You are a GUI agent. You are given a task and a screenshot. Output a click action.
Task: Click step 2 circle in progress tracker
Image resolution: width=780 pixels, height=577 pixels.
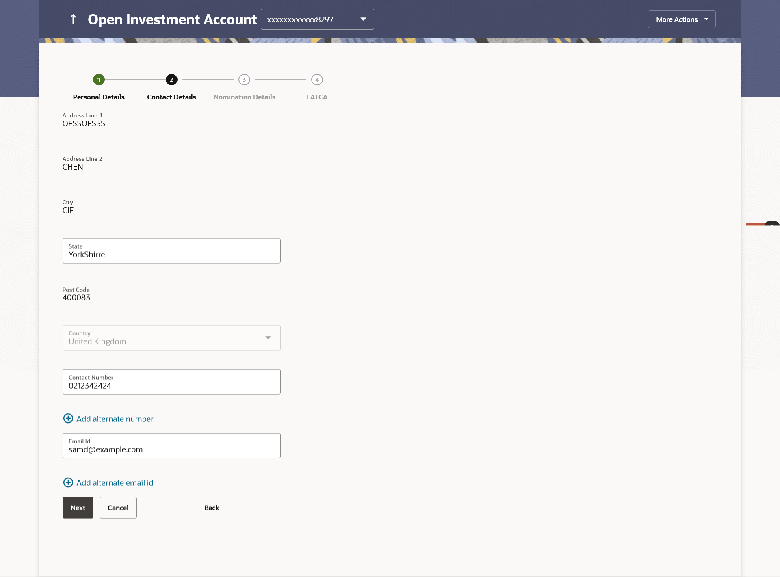click(171, 80)
